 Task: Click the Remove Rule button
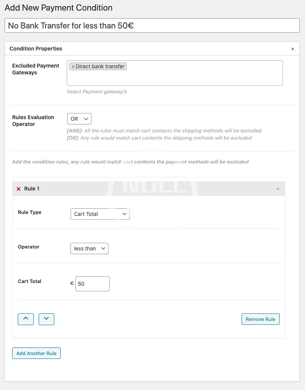(x=260, y=319)
